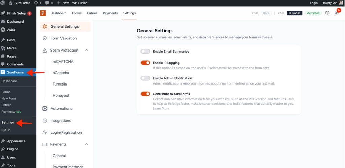345x168 pixels.
Task: Click the Comments icon in sidebar
Action: 3,64
